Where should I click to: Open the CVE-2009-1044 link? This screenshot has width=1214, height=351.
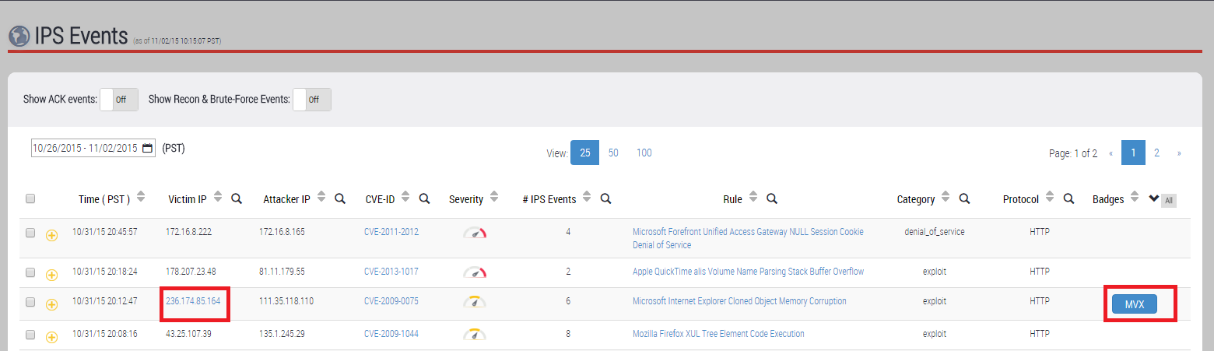pyautogui.click(x=391, y=334)
